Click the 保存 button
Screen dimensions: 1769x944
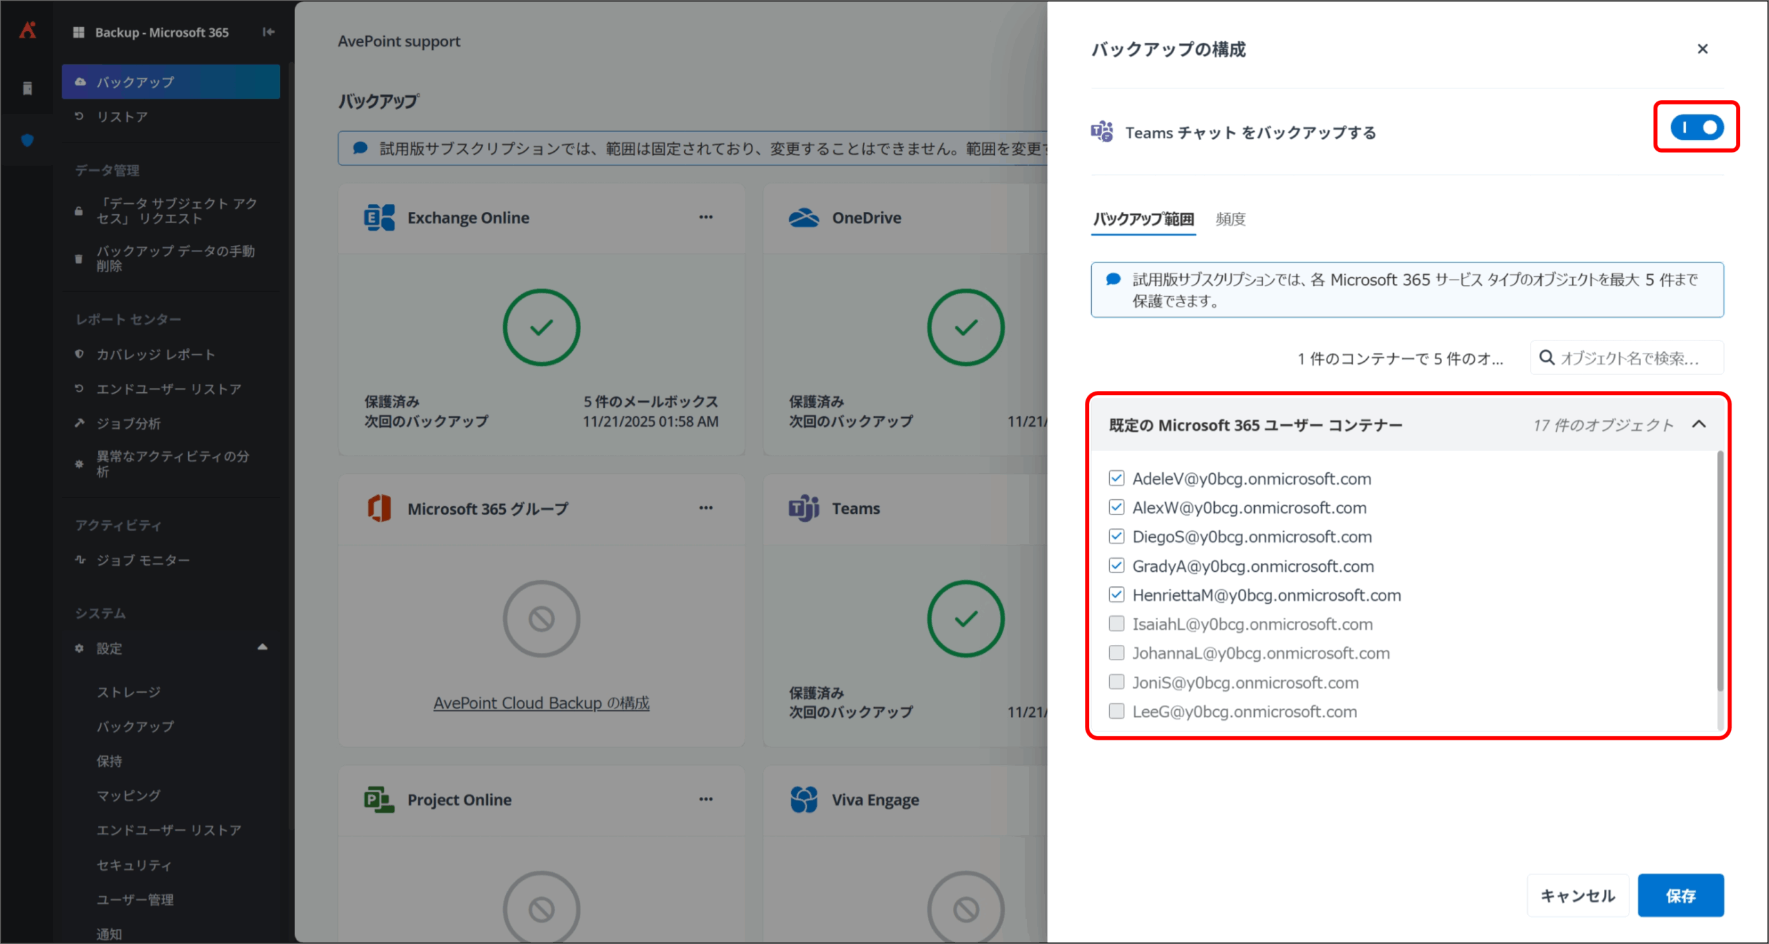pyautogui.click(x=1680, y=896)
